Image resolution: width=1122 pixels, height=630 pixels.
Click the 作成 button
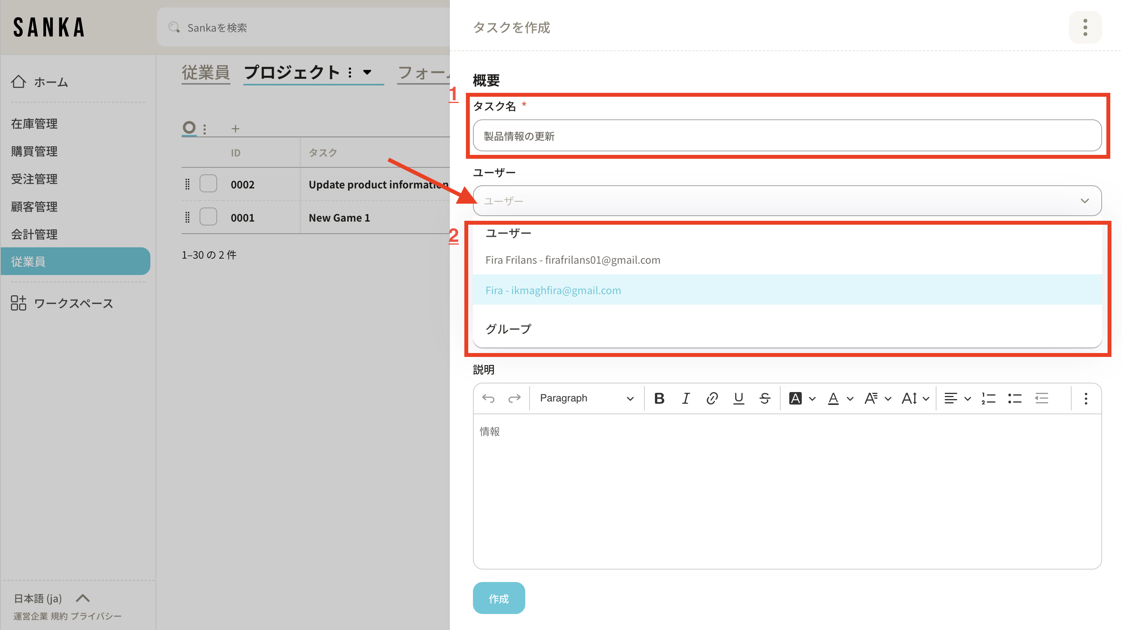(499, 598)
